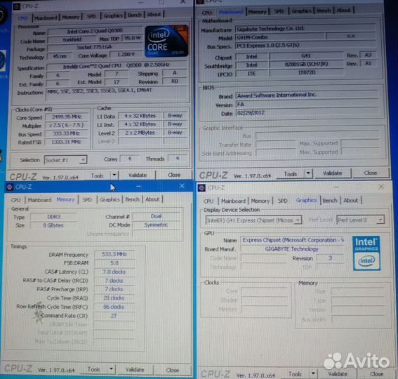Go to Bench tab in DDR3 timings window
Screen dimensions: 398x379
click(132, 199)
